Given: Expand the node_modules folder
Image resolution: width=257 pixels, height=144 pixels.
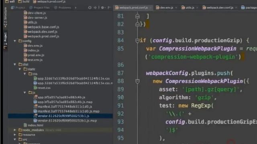Looking at the screenshot, I should tap(15, 130).
